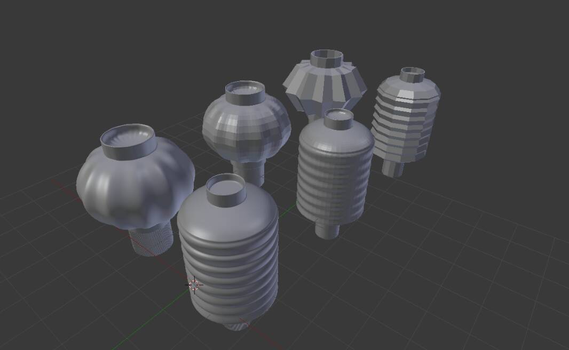Screen dimensions: 569x350
Task: Select the fluted star-shaped lantern at back
Action: pos(324,87)
